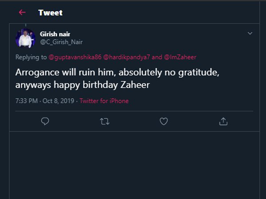Retweet this tweet

tap(105, 121)
